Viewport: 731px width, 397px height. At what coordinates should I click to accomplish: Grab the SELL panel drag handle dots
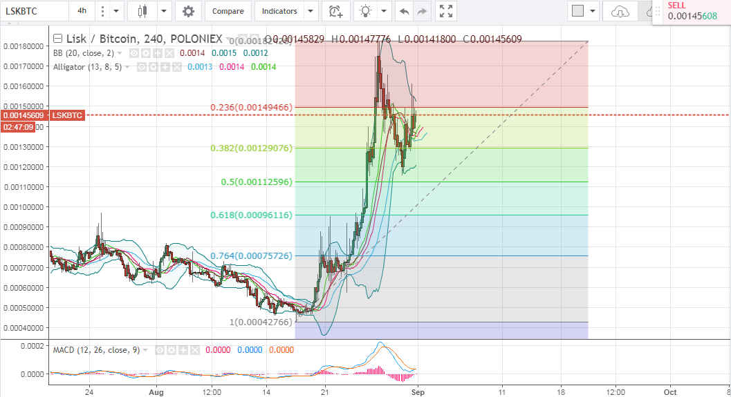click(658, 11)
